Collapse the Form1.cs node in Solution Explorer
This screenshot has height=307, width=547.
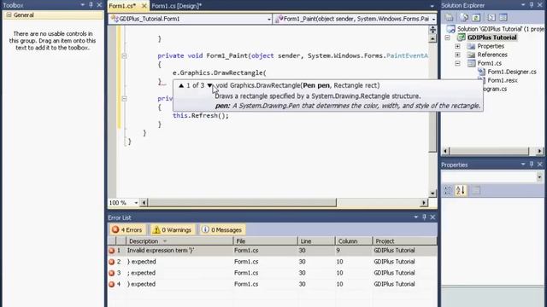click(457, 63)
